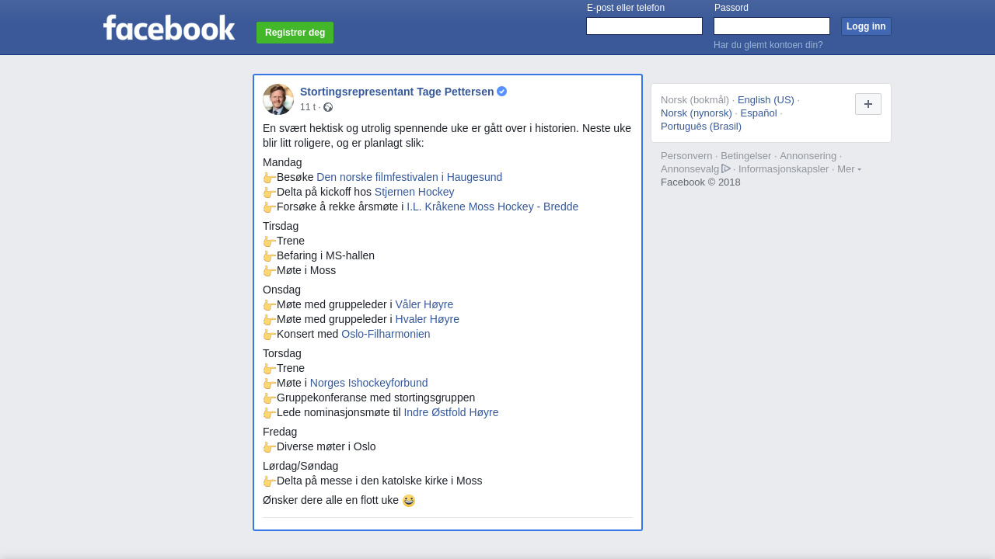Viewport: 995px width, 559px height.
Task: Open the 'Personvern' footer link
Action: pos(686,155)
